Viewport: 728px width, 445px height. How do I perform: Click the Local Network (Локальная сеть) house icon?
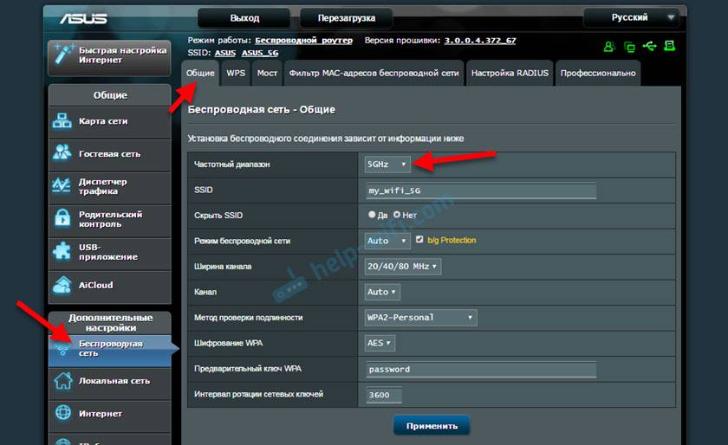62,380
